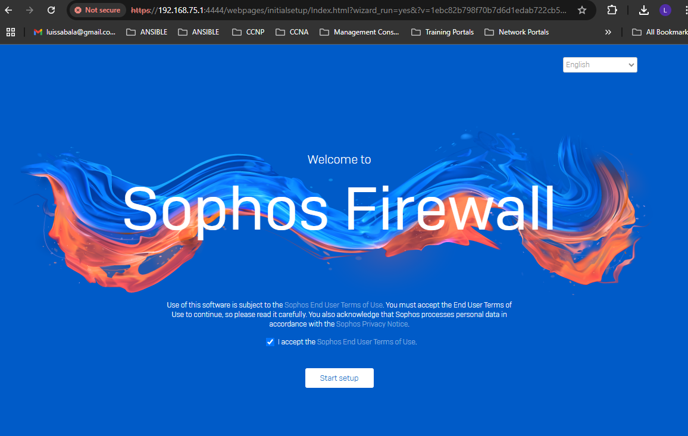The image size is (688, 436).
Task: Open the Network Portals bookmark folder
Action: (x=517, y=32)
